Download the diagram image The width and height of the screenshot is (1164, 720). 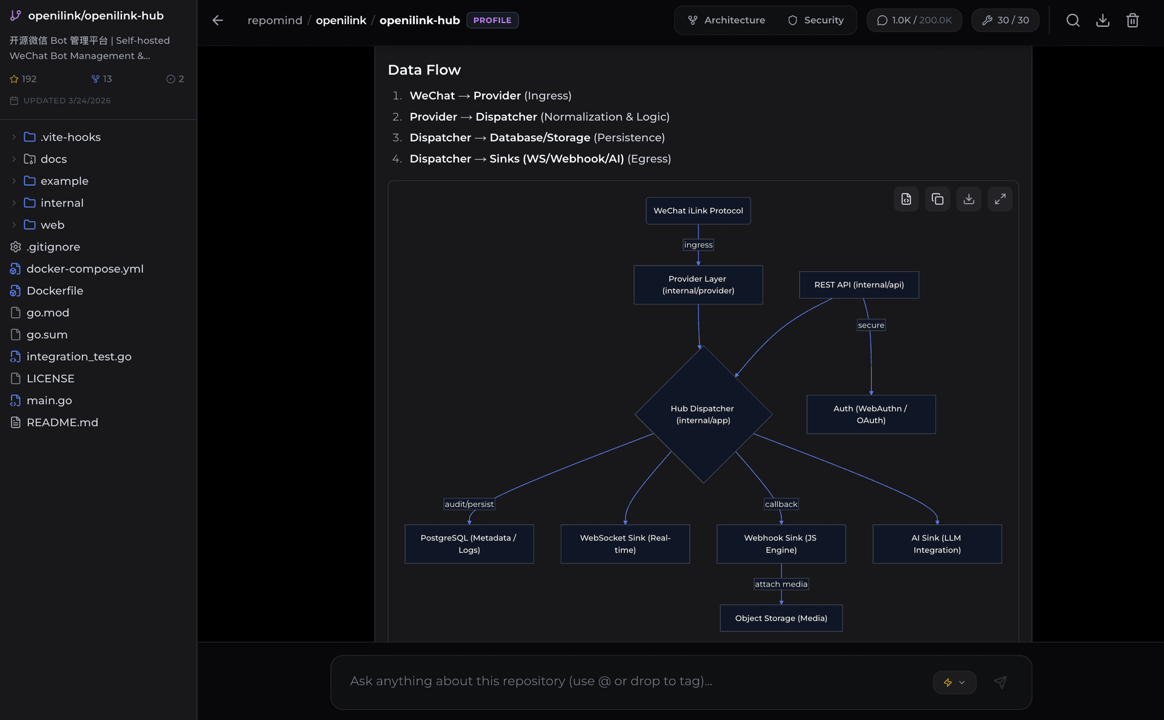coord(969,199)
